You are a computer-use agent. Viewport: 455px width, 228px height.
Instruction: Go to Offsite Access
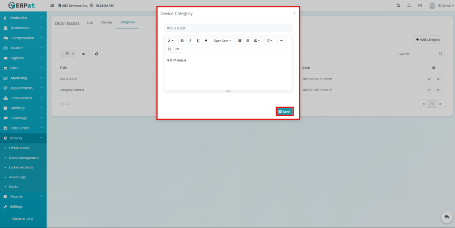tap(19, 148)
